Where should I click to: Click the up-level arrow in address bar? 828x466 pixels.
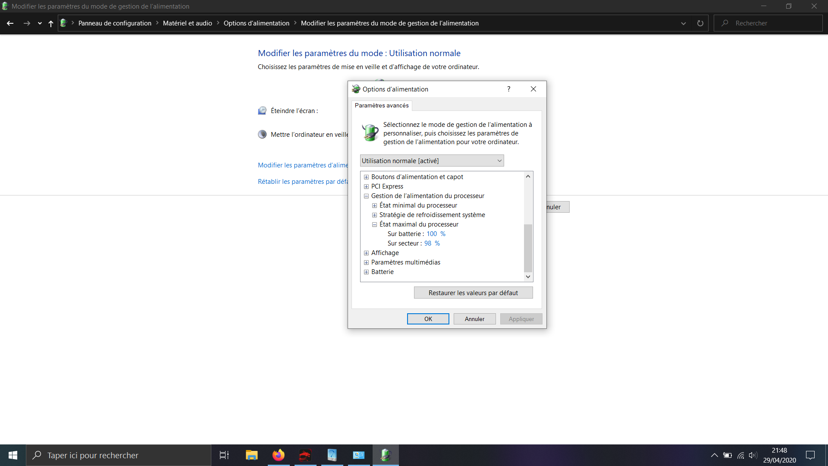click(x=51, y=23)
